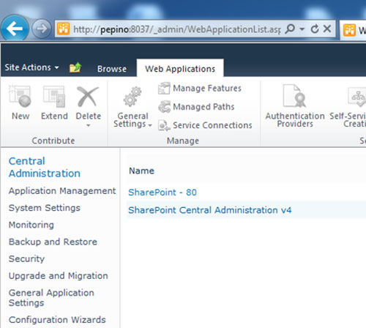This screenshot has width=366, height=328.
Task: Select the Web Applications ribbon tab
Action: (180, 69)
